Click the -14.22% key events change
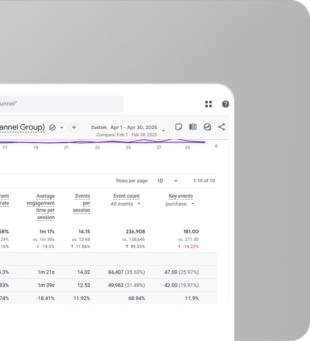 click(189, 246)
